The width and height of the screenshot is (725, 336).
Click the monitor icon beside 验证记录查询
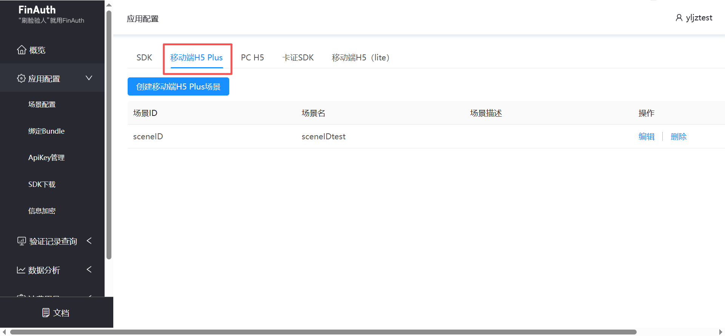click(22, 241)
